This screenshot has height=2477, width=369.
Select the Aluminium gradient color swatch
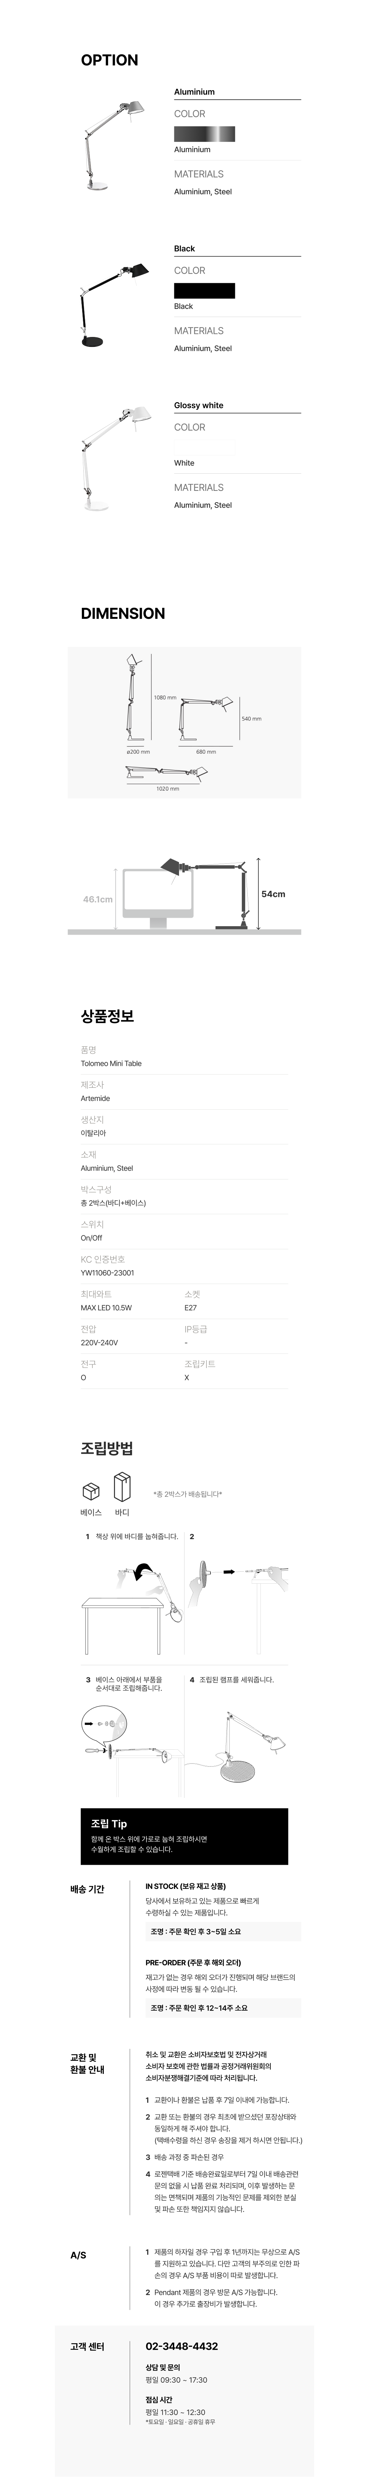tap(204, 134)
